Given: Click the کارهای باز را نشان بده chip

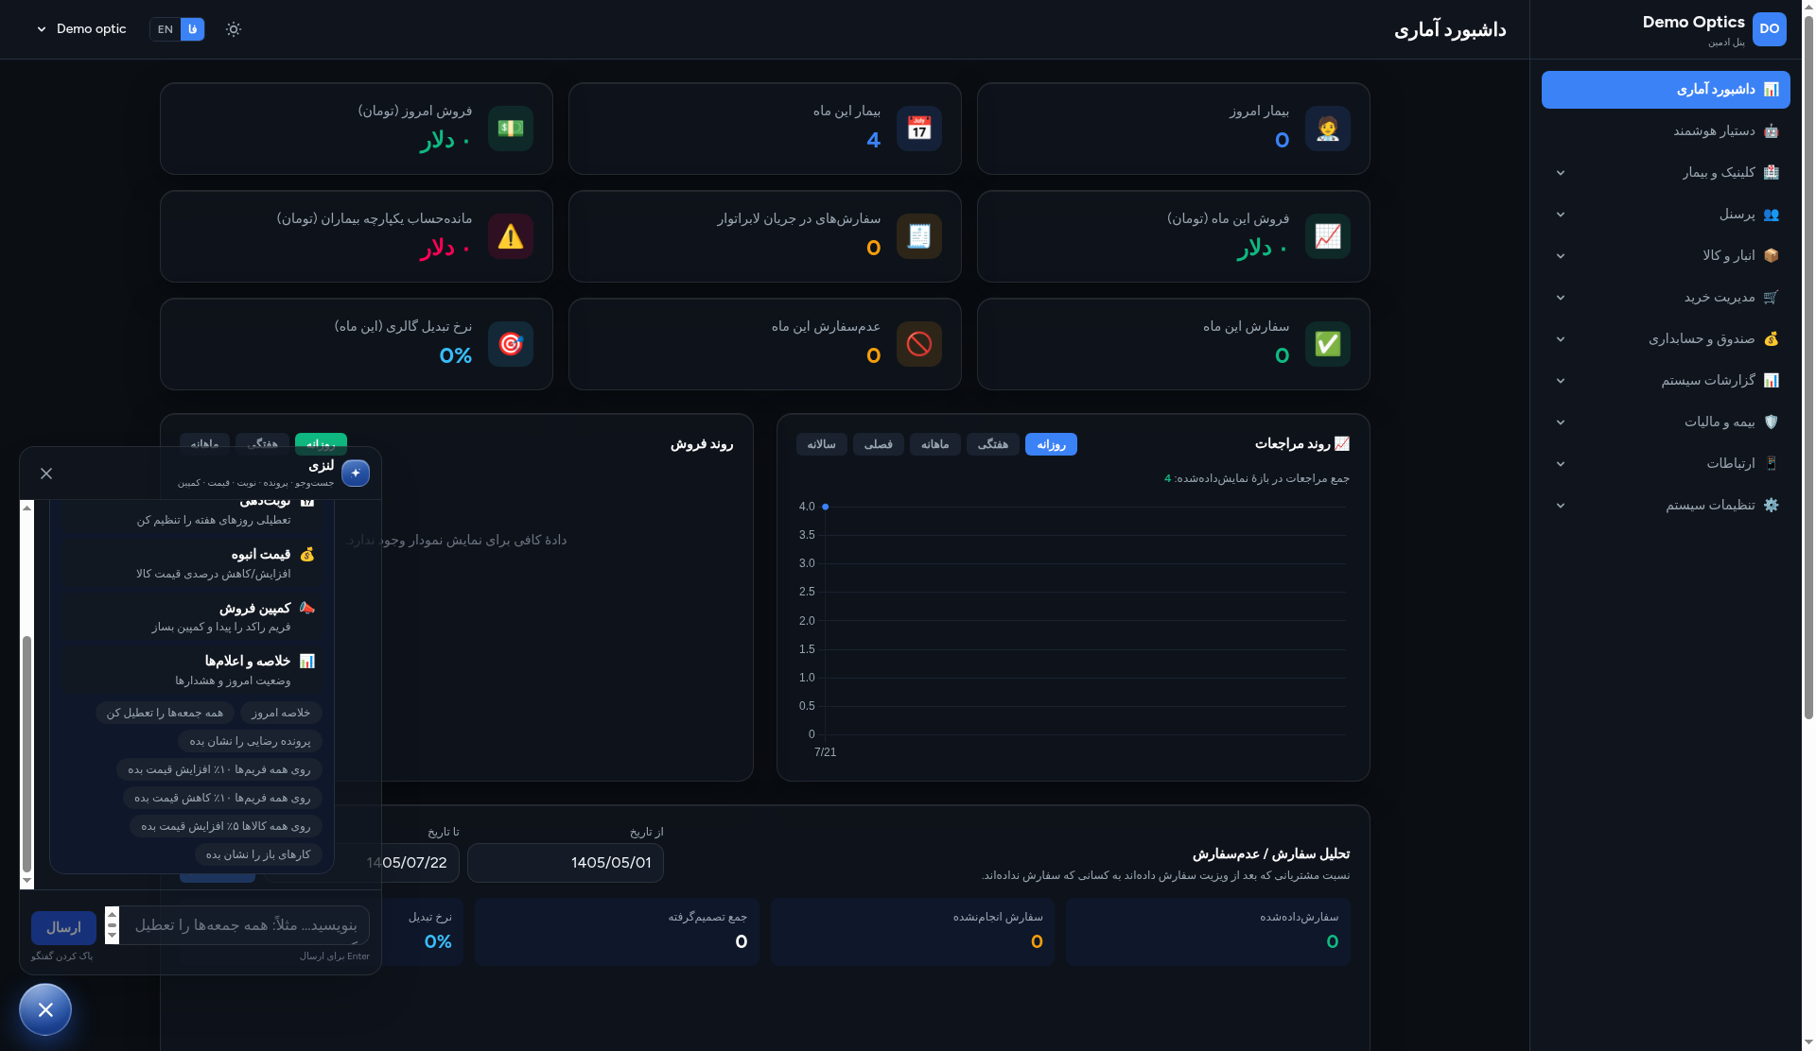Looking at the screenshot, I should point(258,854).
